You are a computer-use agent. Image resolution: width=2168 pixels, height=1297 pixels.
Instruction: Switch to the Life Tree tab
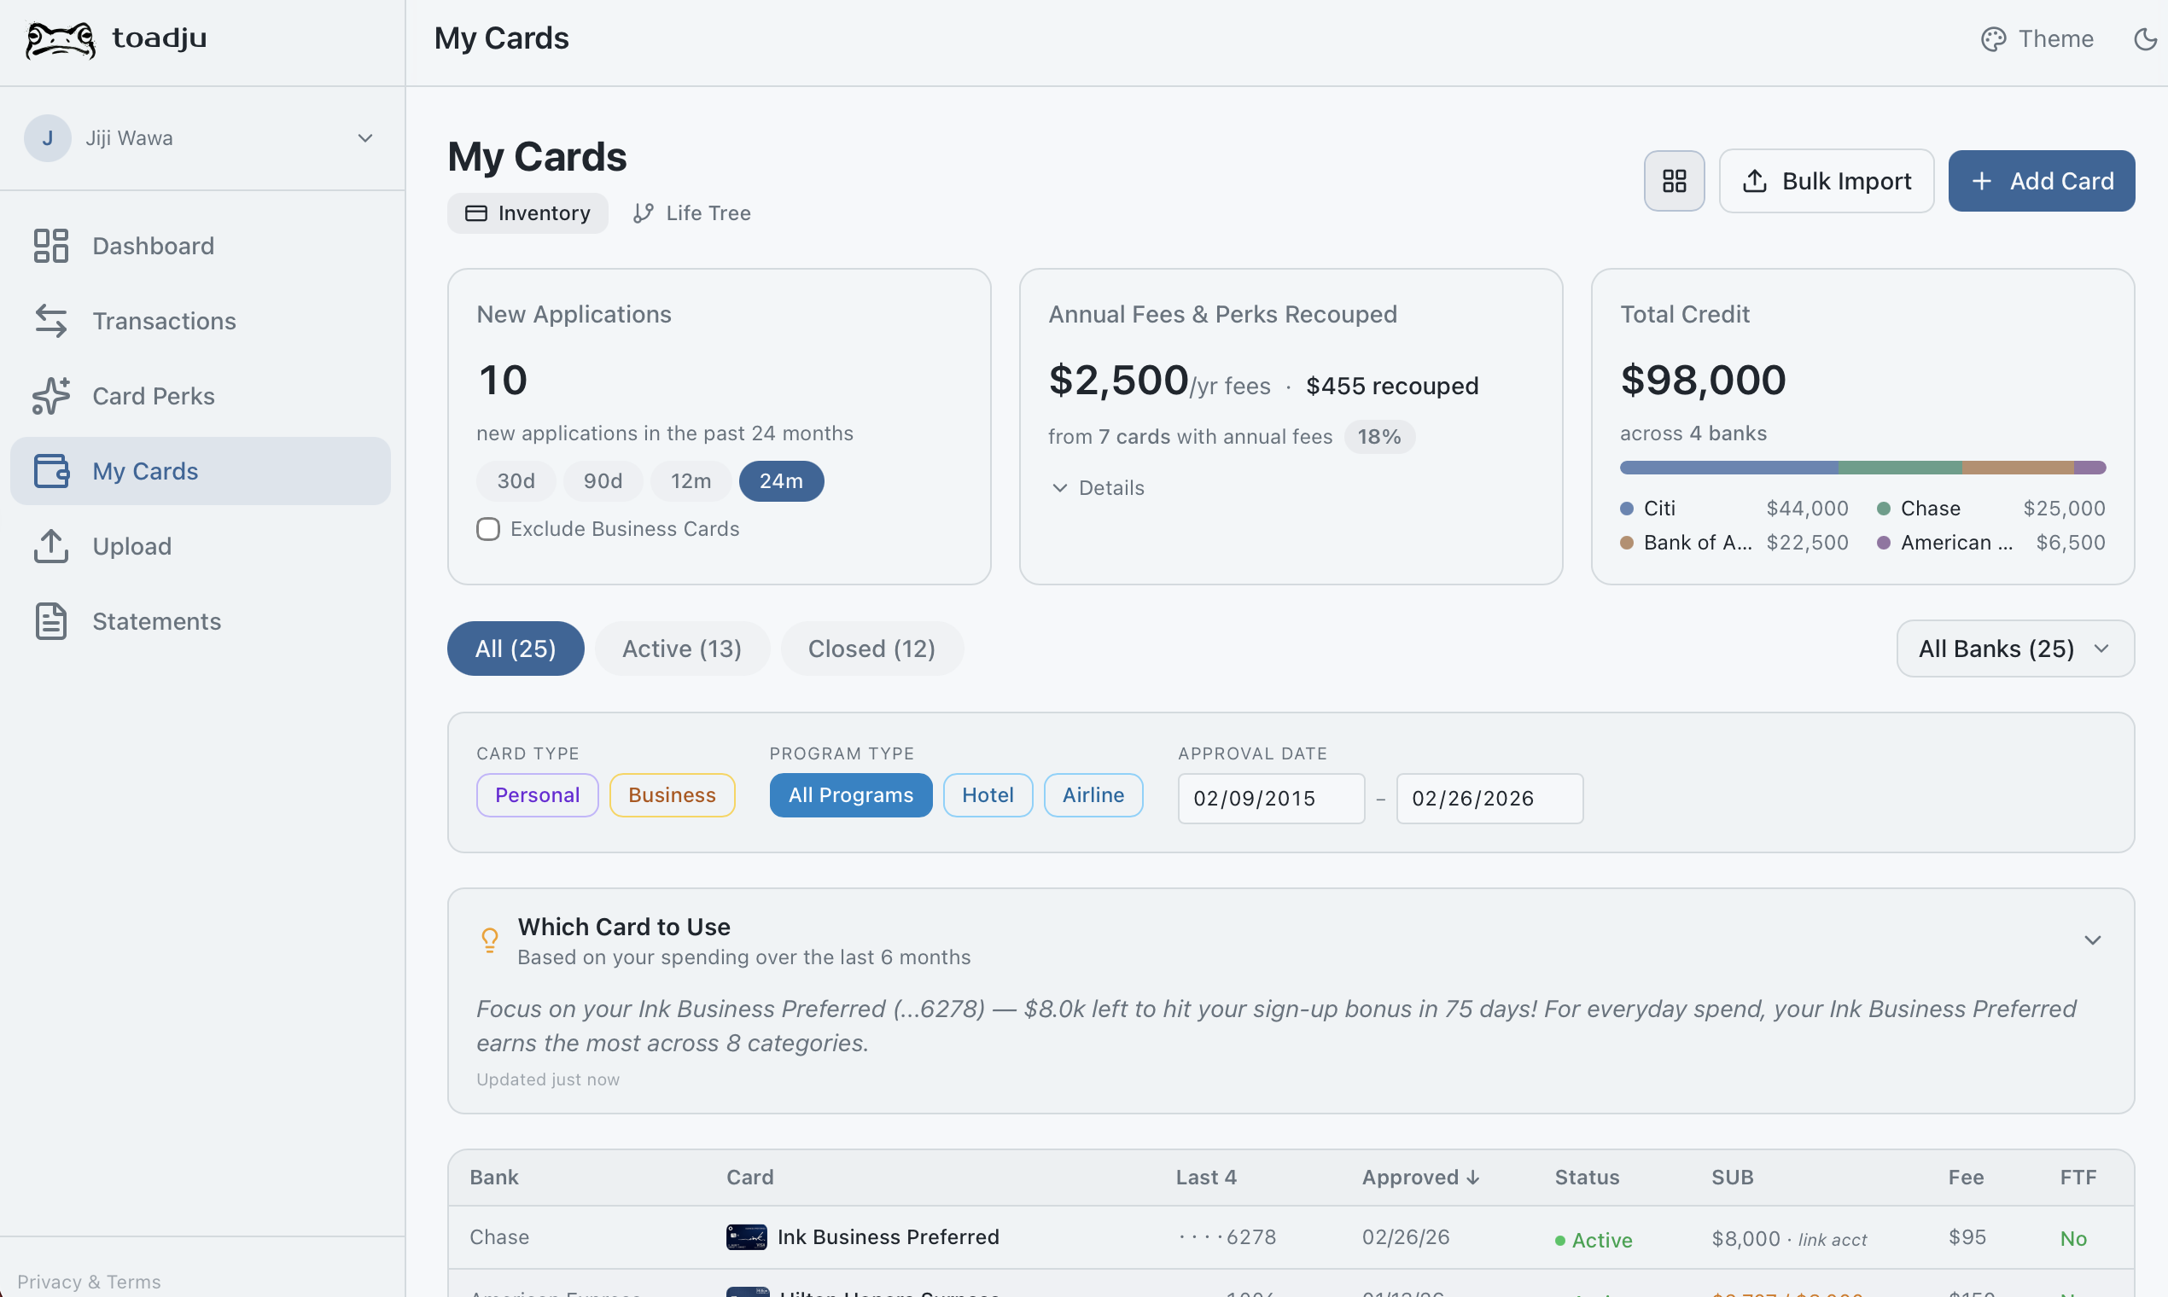coord(691,213)
